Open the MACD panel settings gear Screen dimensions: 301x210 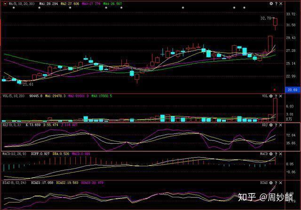pyautogui.click(x=271, y=154)
